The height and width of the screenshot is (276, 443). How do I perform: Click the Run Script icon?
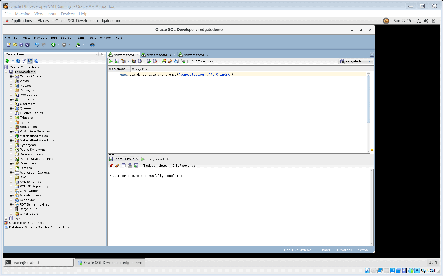coord(117,61)
